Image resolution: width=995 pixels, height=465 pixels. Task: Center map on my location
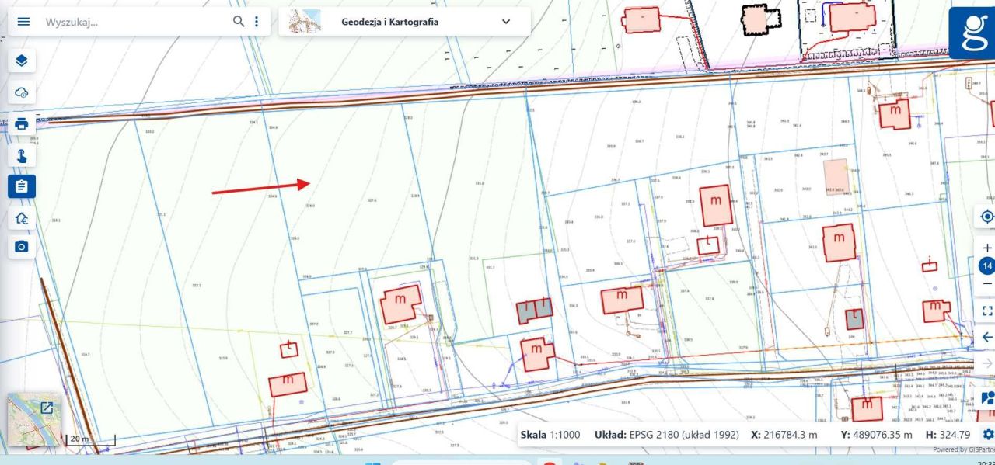pos(987,217)
